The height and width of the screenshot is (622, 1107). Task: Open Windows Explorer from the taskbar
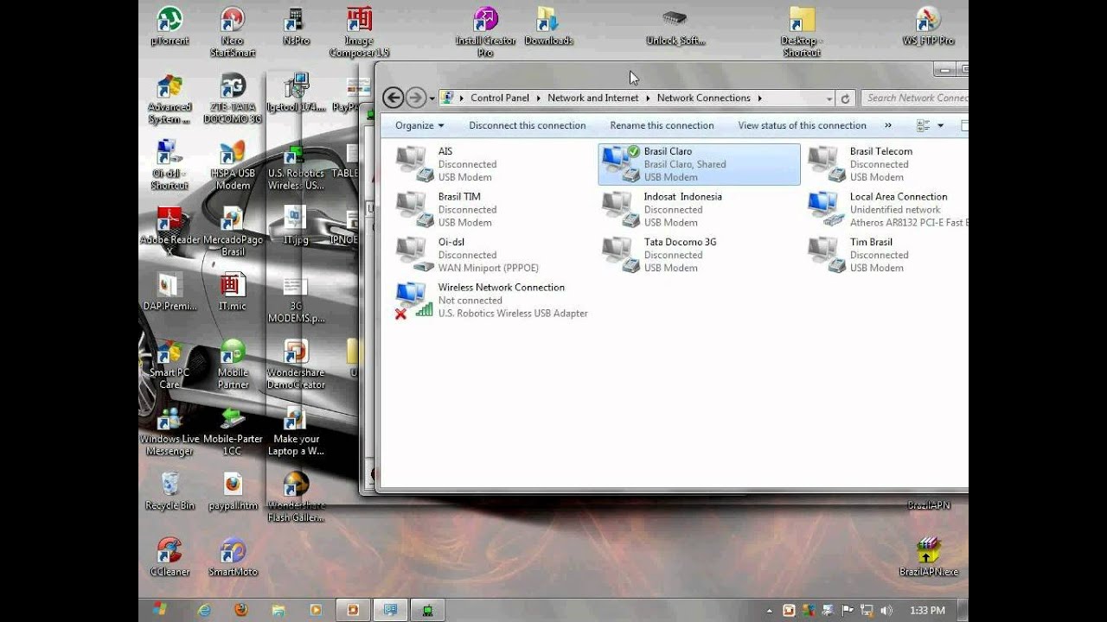pyautogui.click(x=278, y=610)
